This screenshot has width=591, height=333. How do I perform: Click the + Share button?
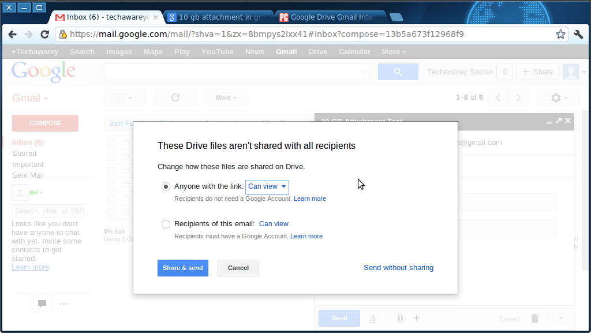click(x=537, y=72)
